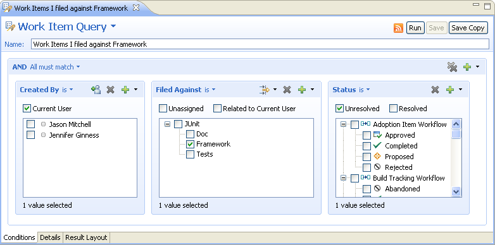The height and width of the screenshot is (245, 495).
Task: Check the Jason Mitchell checkbox
Action: pos(30,124)
